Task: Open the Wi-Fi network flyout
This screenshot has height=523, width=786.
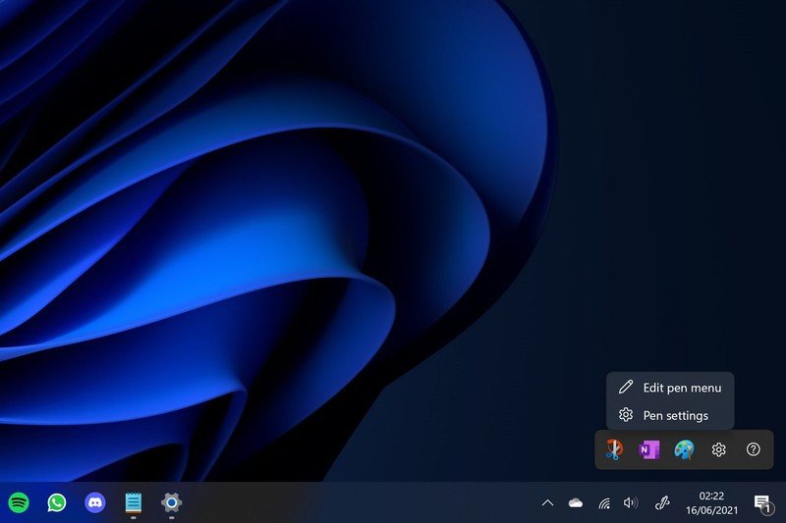Action: [604, 503]
